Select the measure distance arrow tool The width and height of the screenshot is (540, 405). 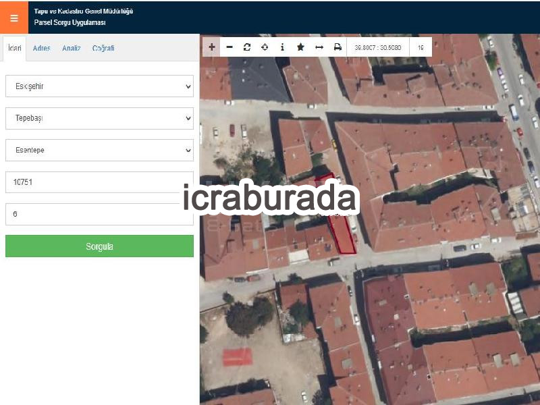[x=319, y=47]
